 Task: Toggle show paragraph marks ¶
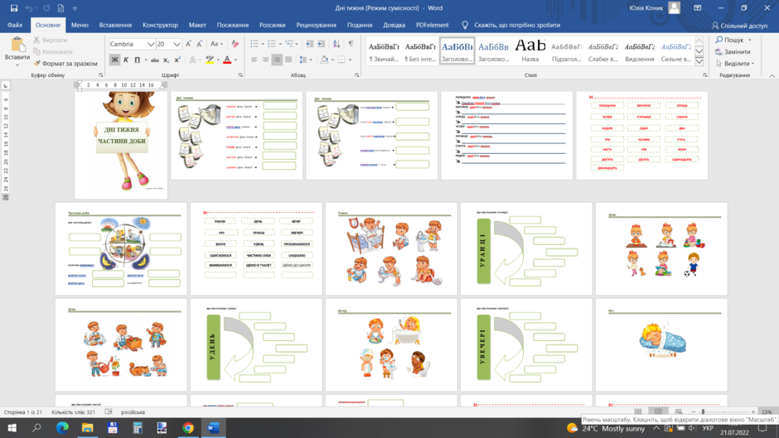[x=351, y=44]
